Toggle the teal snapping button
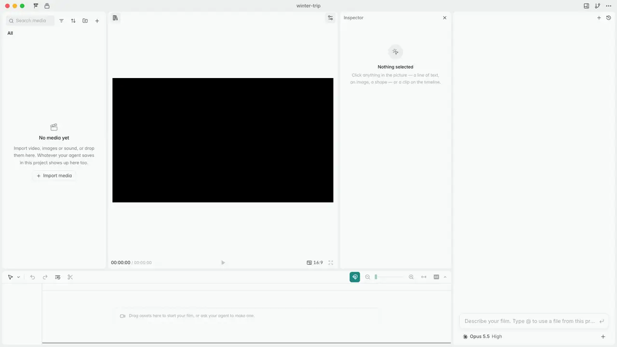Image resolution: width=617 pixels, height=347 pixels. 355,277
